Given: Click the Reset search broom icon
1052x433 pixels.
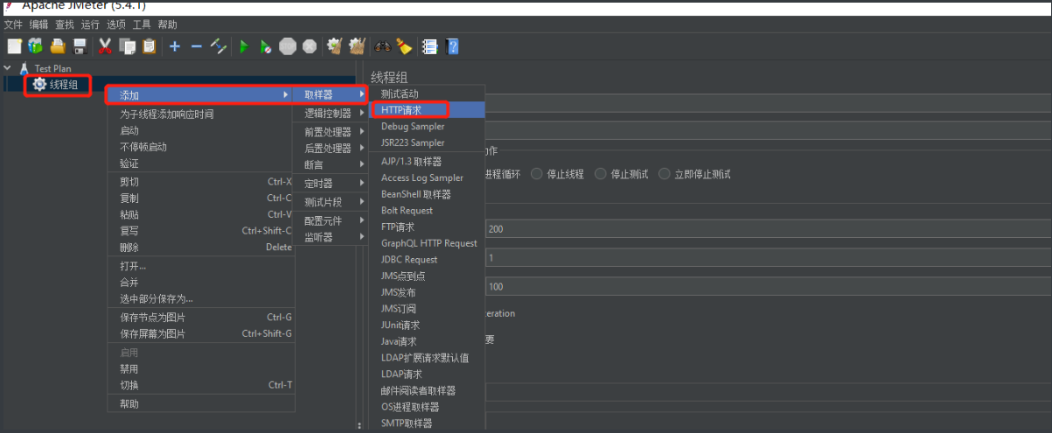Looking at the screenshot, I should tap(403, 46).
